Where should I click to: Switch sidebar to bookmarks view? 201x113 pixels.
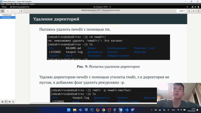tap(13, 102)
